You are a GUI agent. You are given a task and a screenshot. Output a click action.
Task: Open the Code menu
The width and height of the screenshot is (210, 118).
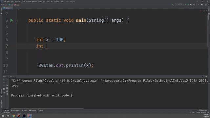point(23,2)
